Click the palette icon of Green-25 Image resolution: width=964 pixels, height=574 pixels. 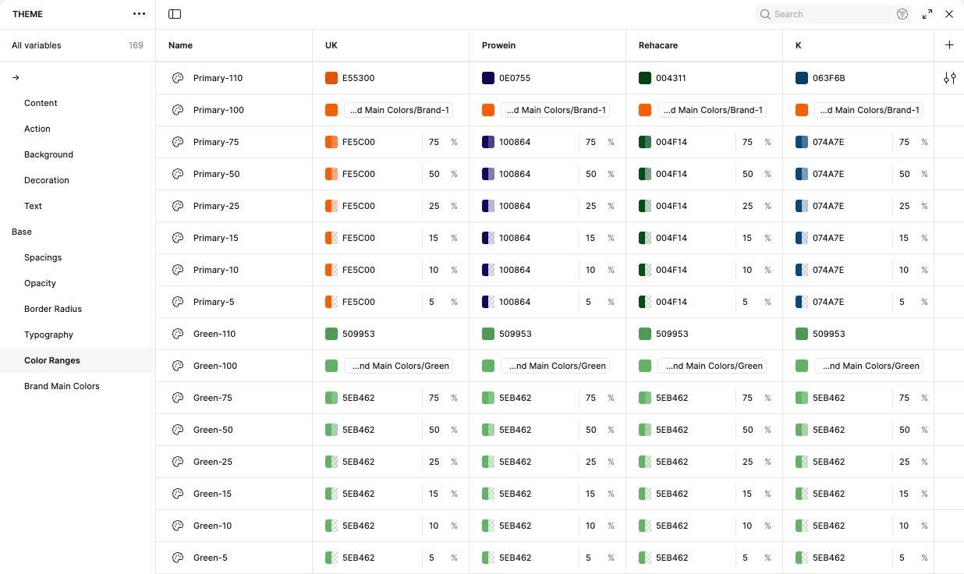(178, 462)
